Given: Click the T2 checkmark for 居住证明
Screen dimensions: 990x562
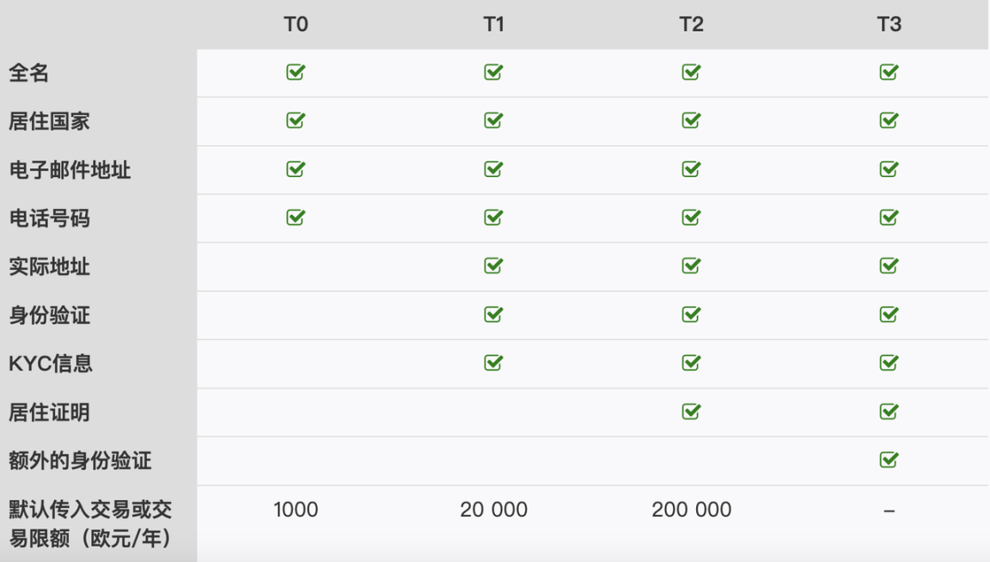Looking at the screenshot, I should (691, 412).
